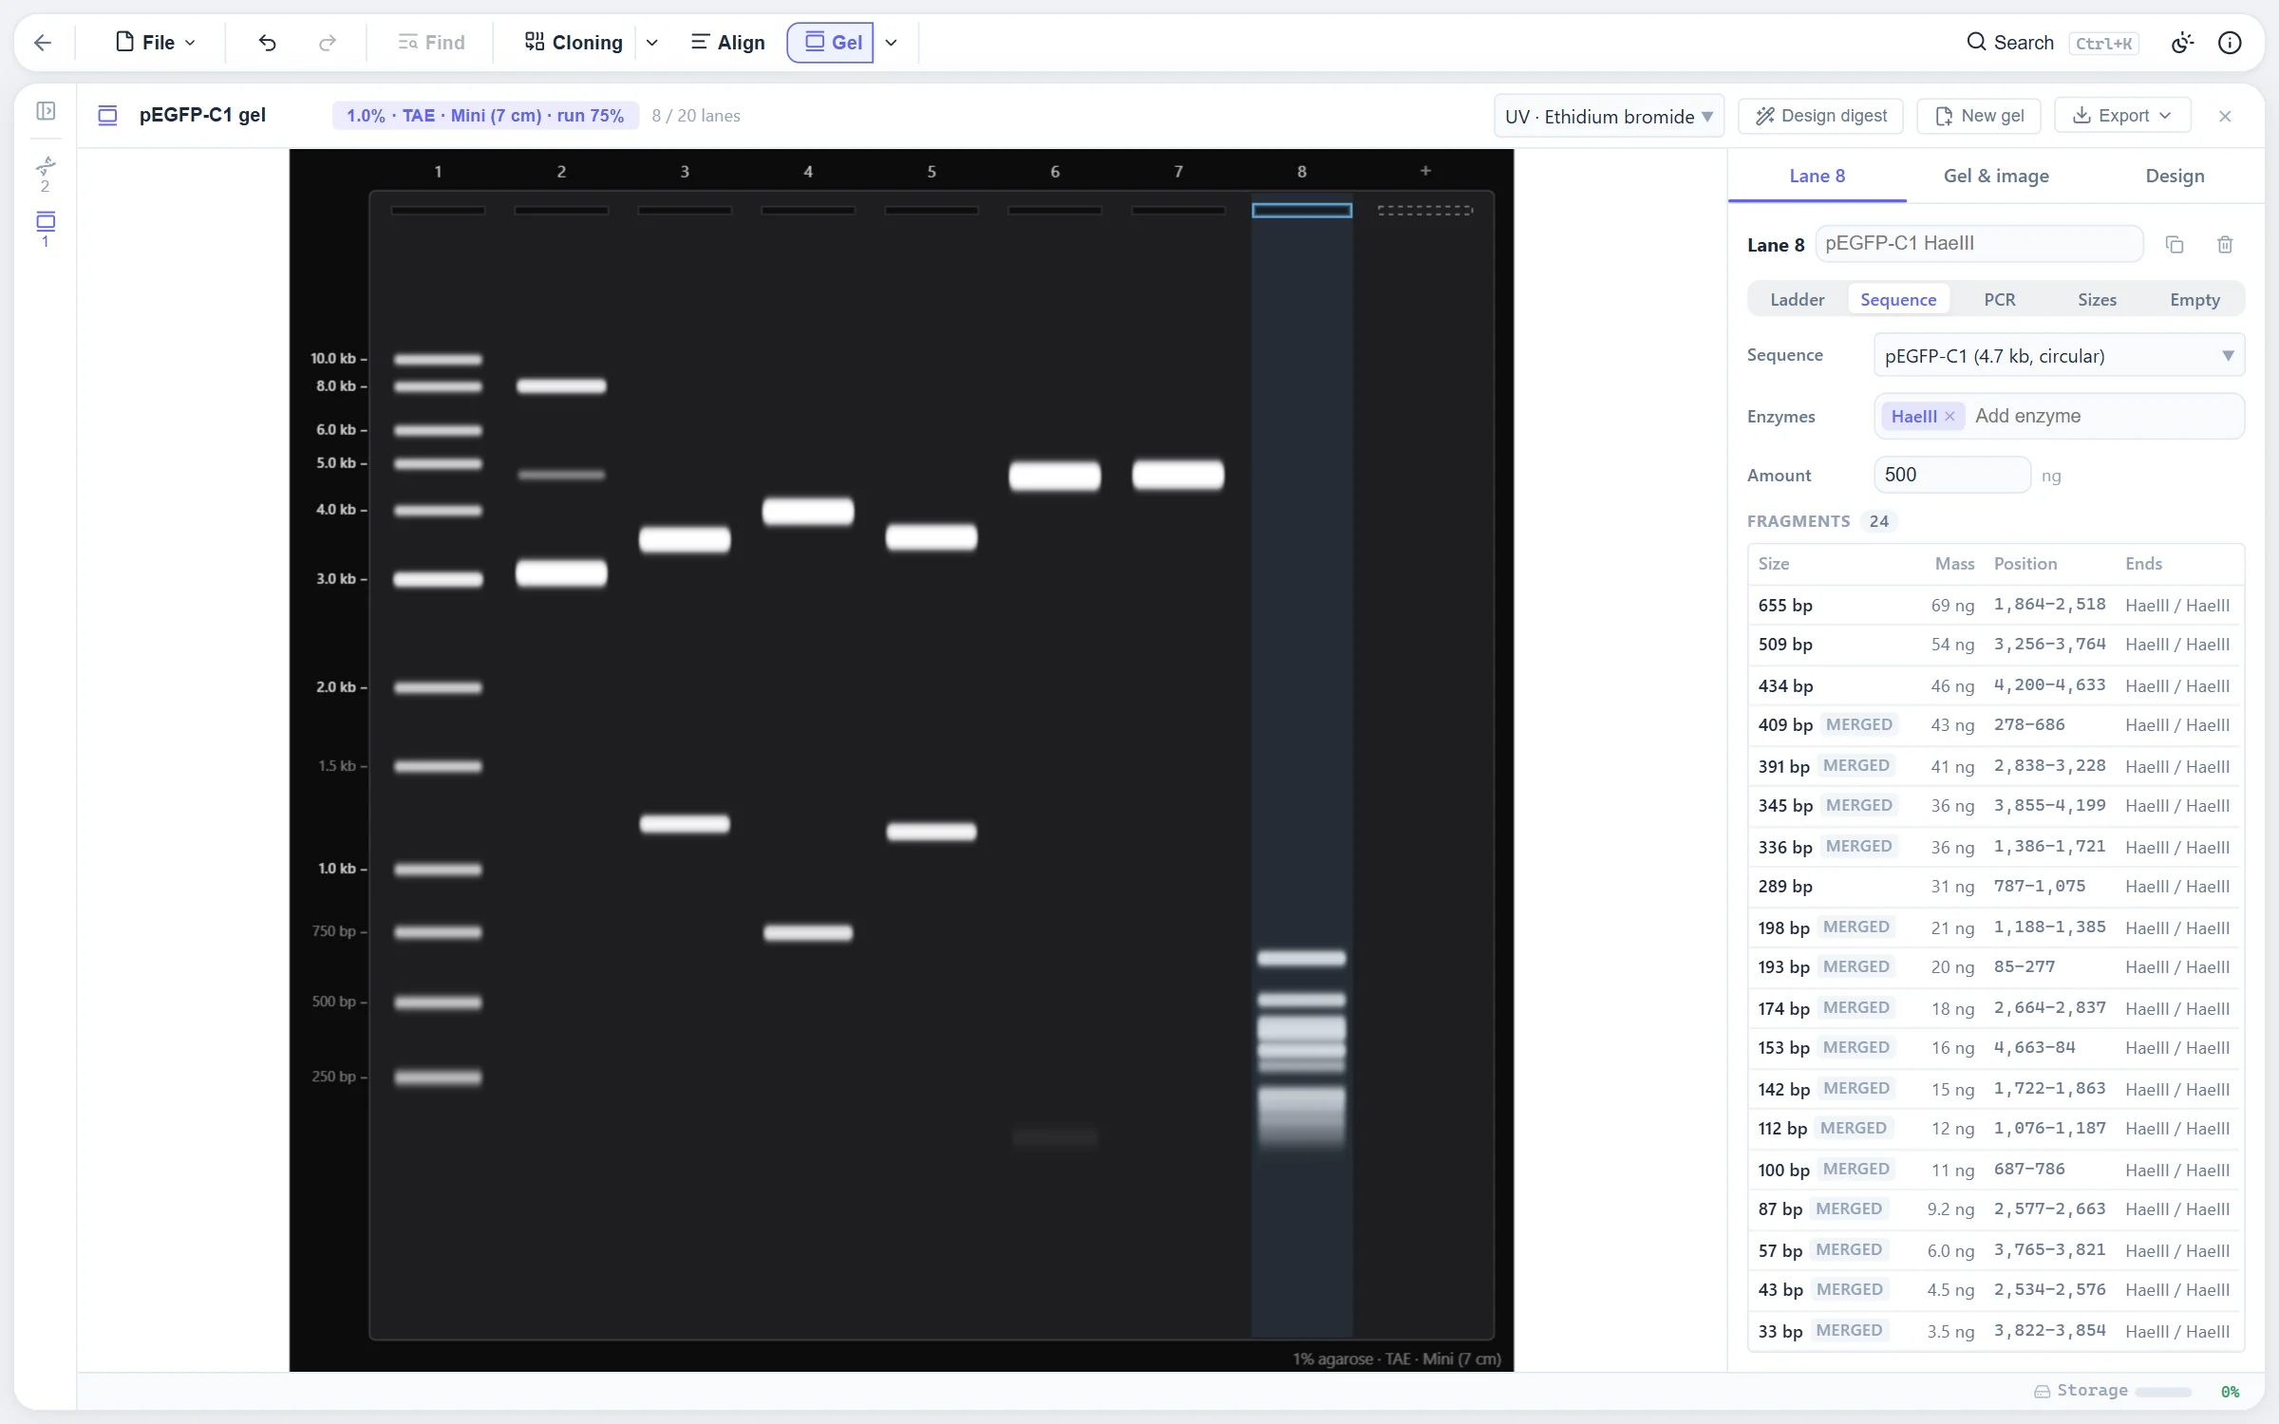Viewport: 2279px width, 1424px height.
Task: Click the undo icon
Action: (x=267, y=43)
